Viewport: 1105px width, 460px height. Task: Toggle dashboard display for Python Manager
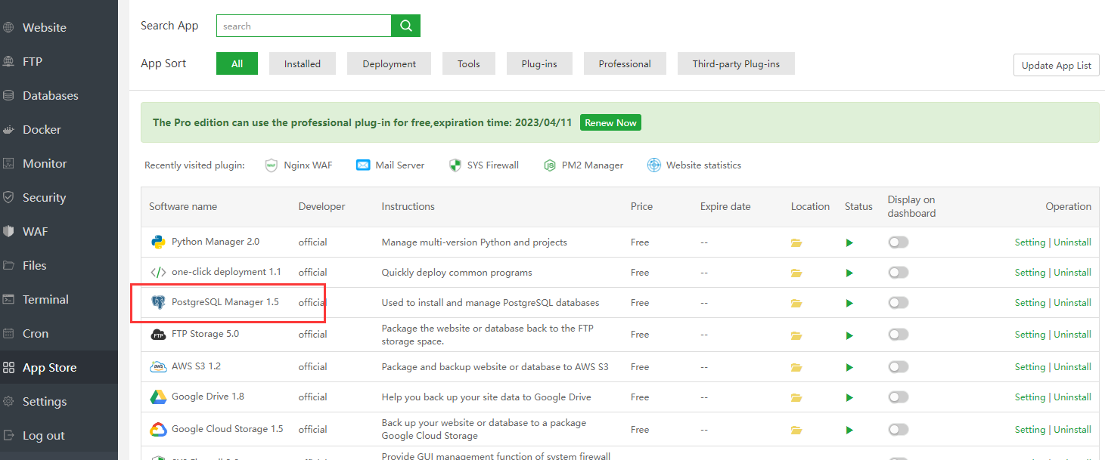point(898,242)
